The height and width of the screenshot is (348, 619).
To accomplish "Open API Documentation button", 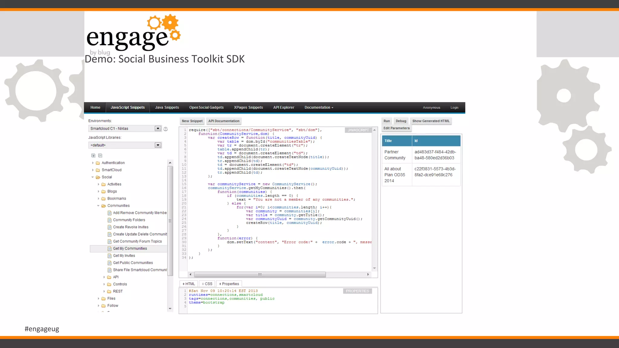I will (224, 121).
